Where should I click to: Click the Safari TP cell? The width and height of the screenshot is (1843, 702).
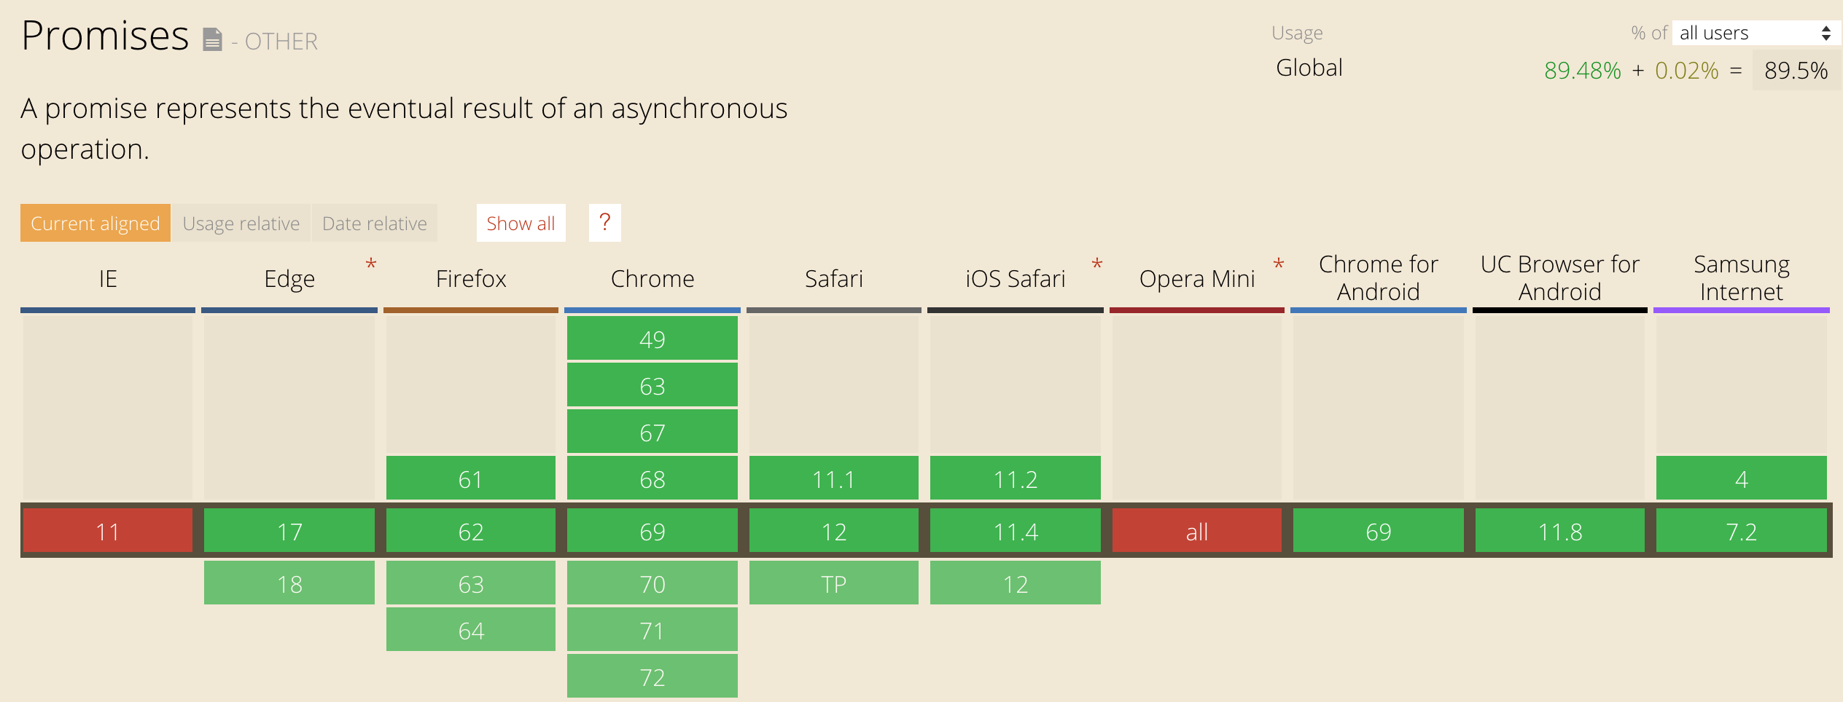[833, 583]
